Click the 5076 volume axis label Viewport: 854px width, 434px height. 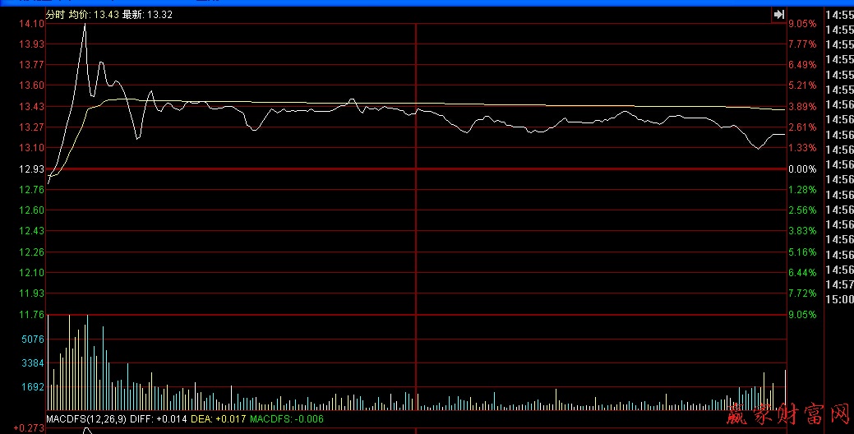32,339
